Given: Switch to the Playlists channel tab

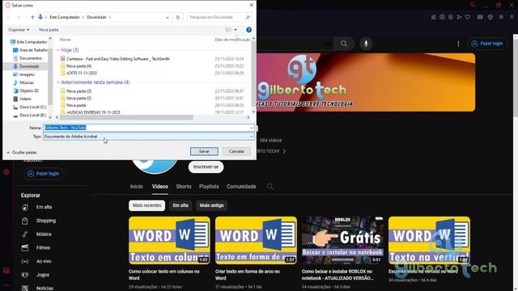Looking at the screenshot, I should coord(209,187).
